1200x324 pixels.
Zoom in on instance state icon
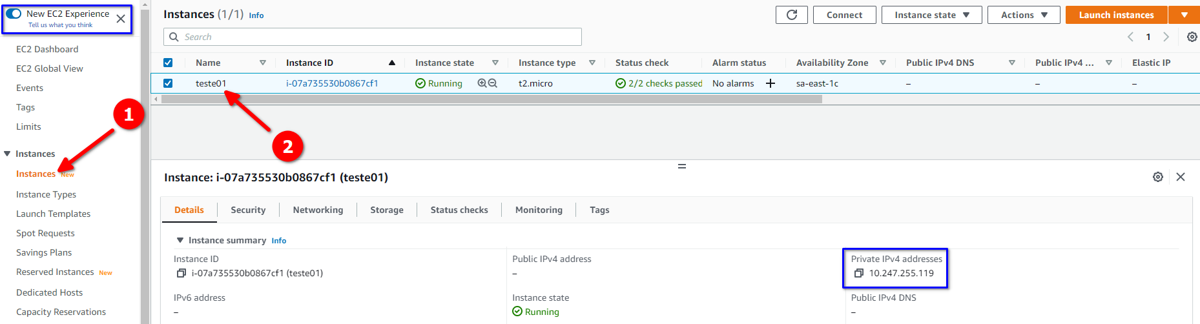(x=482, y=83)
